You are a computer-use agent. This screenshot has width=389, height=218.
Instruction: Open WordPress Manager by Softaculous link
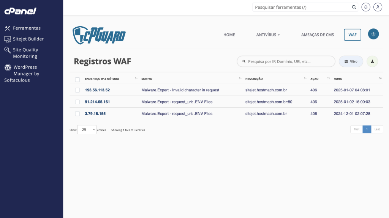(22, 74)
